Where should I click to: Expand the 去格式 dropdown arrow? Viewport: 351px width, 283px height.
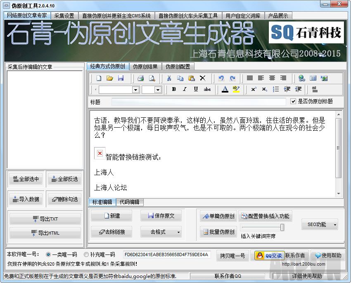[x=178, y=232]
